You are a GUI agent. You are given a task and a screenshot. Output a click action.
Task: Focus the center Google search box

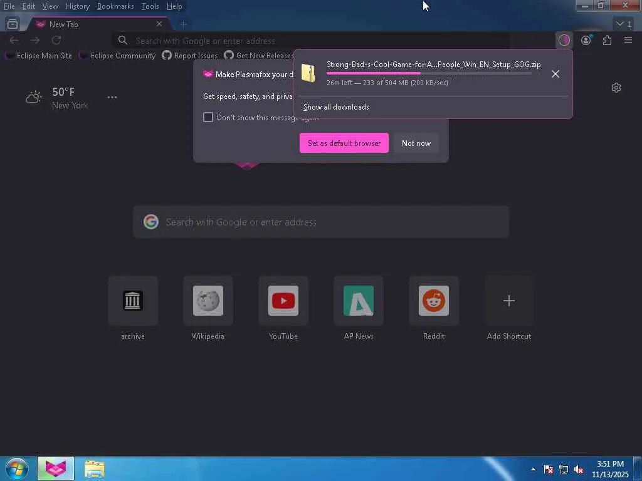click(321, 222)
